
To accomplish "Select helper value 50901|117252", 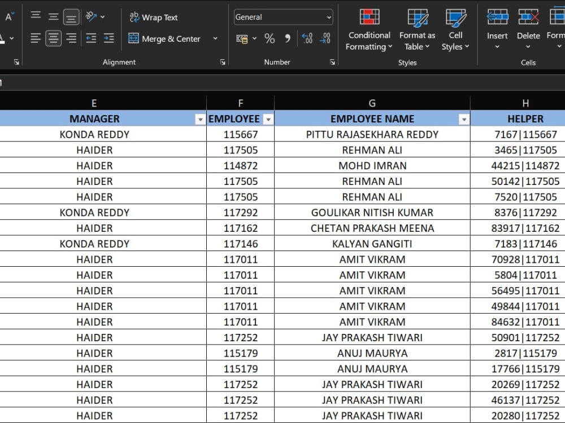I will (x=518, y=337).
